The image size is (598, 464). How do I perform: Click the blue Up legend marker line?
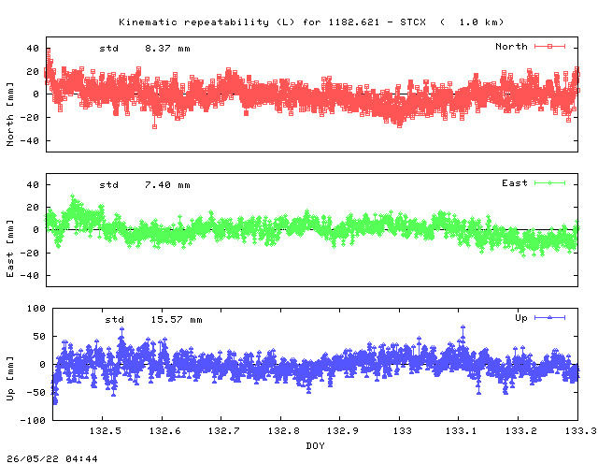coord(549,317)
